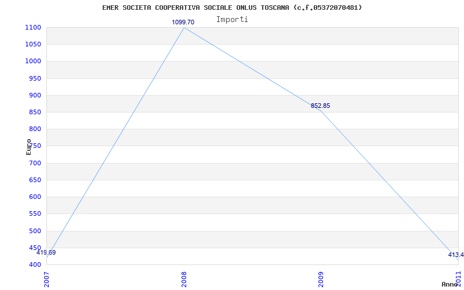This screenshot has width=464, height=290.
Task: Click the 852.85 data label
Action: pos(320,106)
